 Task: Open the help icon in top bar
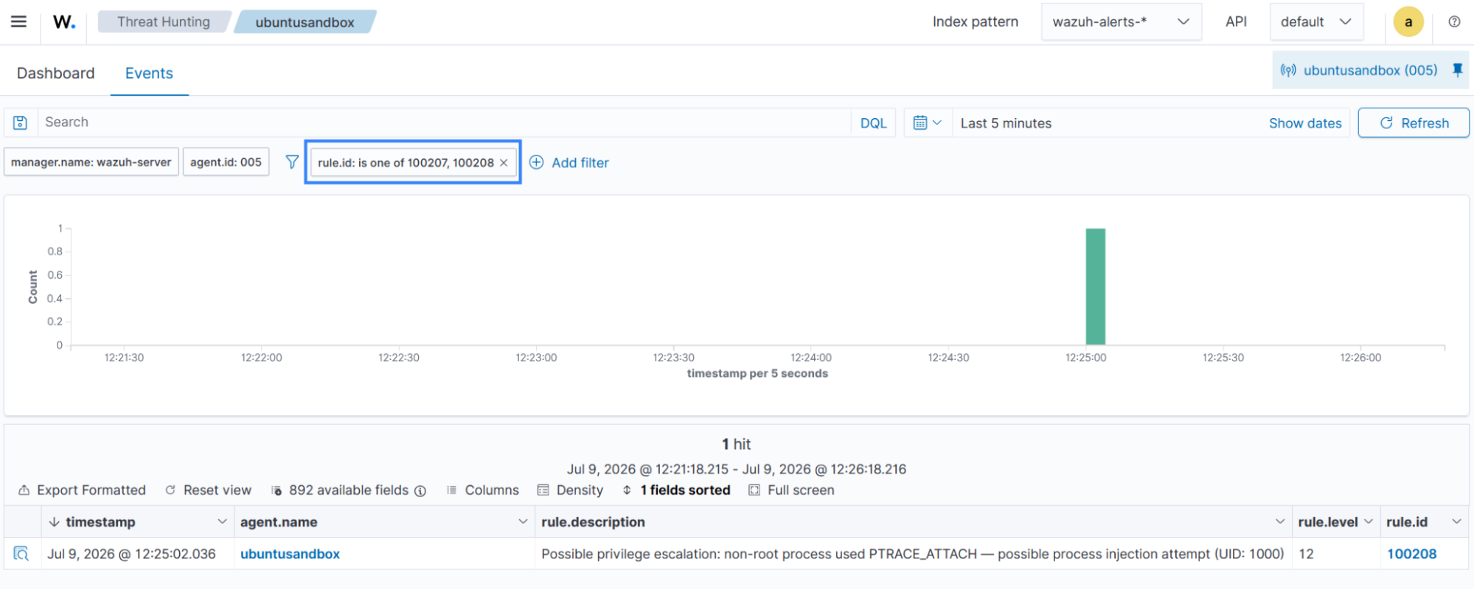coord(1454,21)
